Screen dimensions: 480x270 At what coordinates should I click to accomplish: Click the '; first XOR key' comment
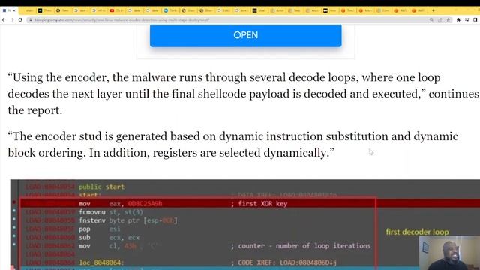259,204
